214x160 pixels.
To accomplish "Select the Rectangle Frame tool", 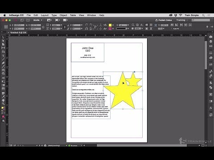I will coord(3,70).
